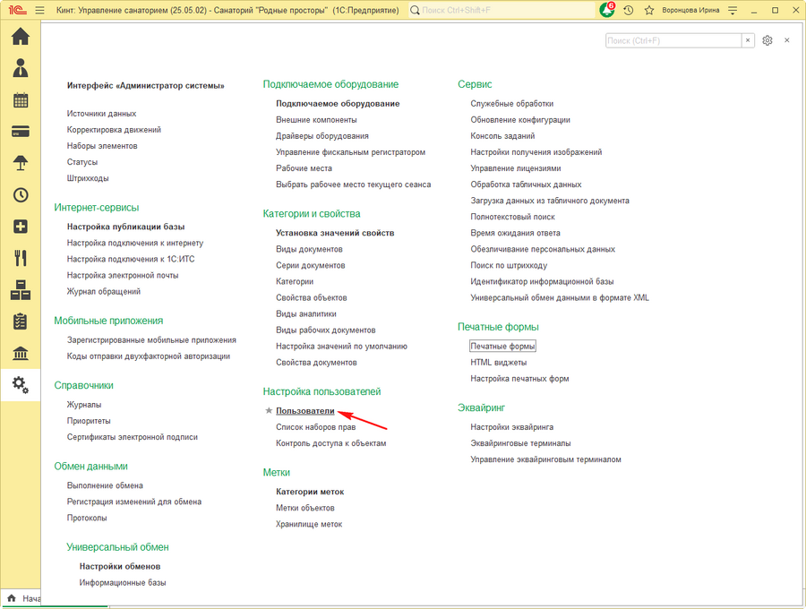
Task: Open the warehouse boxes sidebar section
Action: click(21, 290)
